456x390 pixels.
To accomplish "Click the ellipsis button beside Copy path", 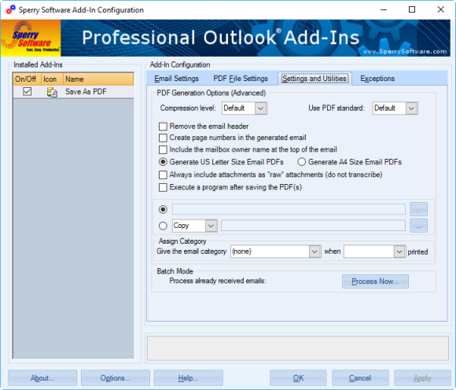I will pyautogui.click(x=418, y=226).
